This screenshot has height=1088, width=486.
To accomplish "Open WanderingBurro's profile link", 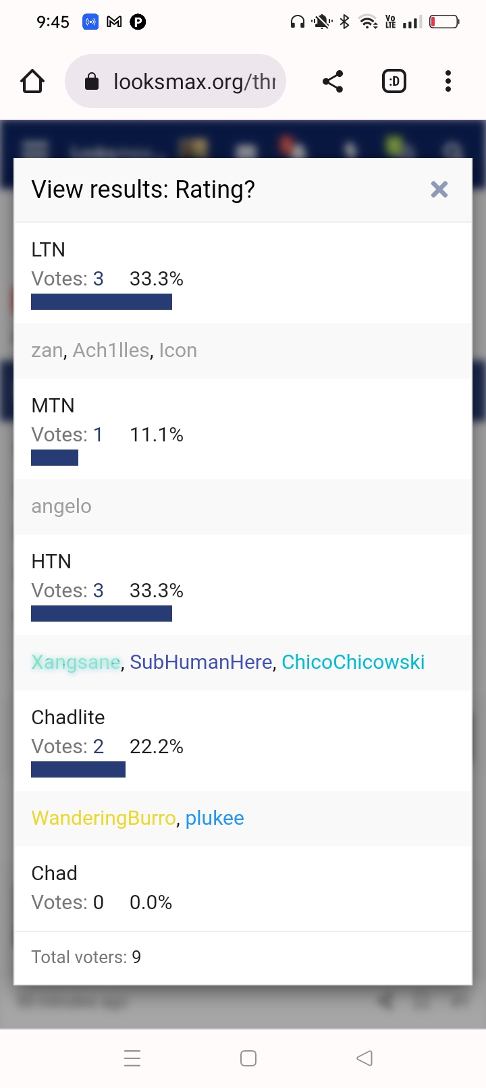I will (x=104, y=818).
